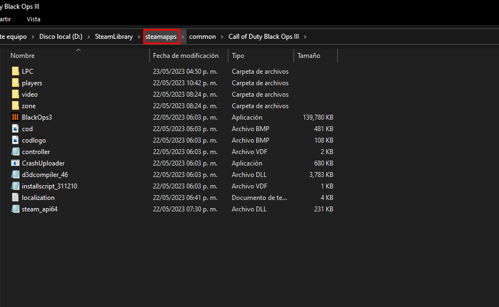Click the 3,783 KB size value
The width and height of the screenshot is (499, 307).
point(321,175)
